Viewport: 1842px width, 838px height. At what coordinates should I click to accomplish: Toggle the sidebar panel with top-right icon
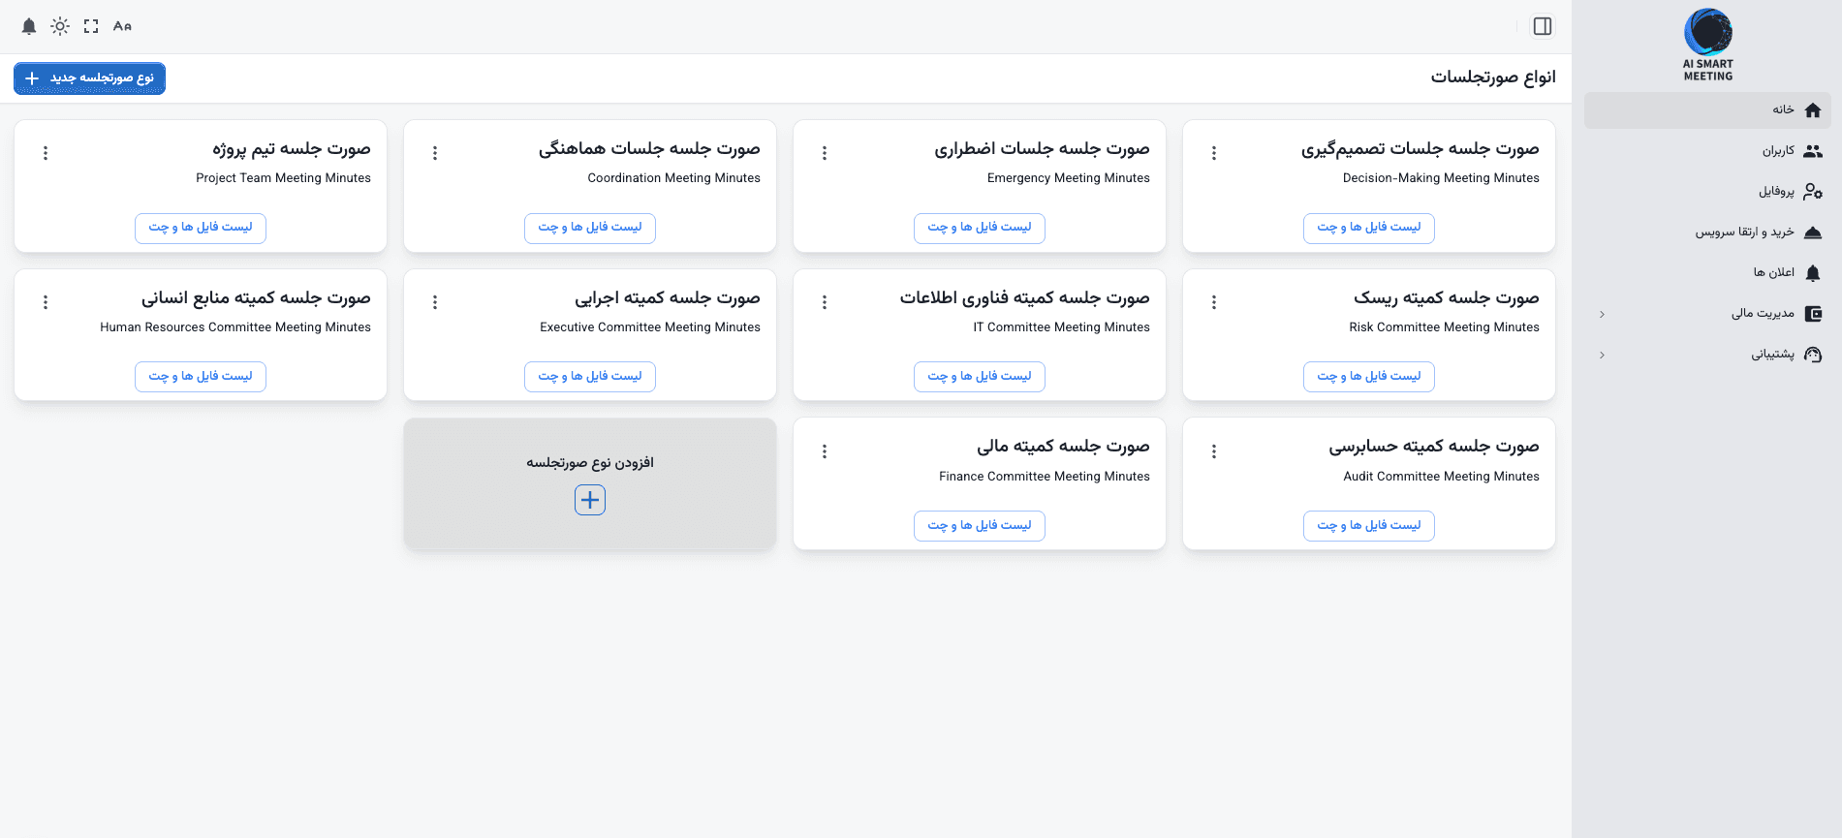point(1542,26)
